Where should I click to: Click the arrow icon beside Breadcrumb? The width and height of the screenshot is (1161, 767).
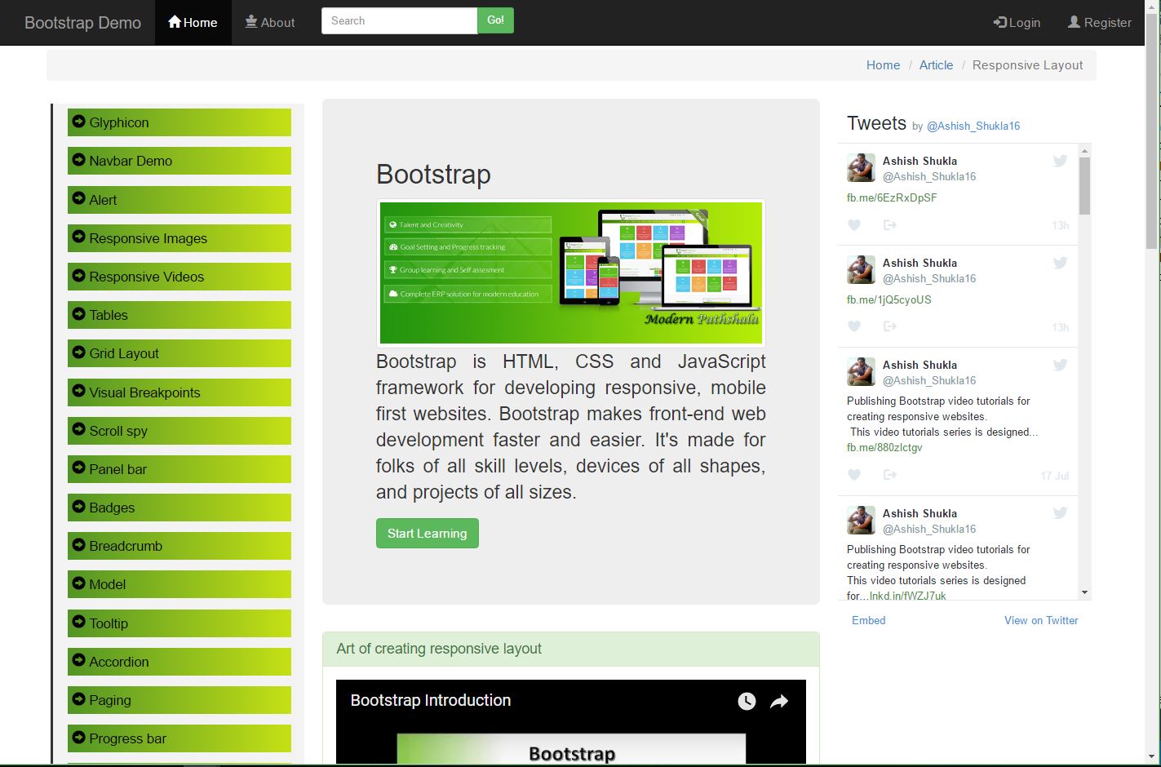pyautogui.click(x=79, y=545)
